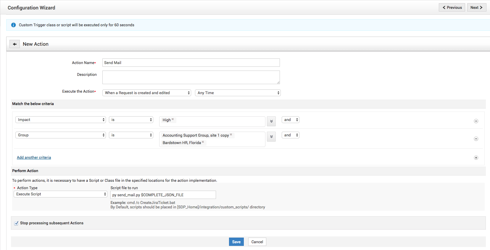This screenshot has height=250, width=490.
Task: Open the Action Type dropdown
Action: [60, 194]
